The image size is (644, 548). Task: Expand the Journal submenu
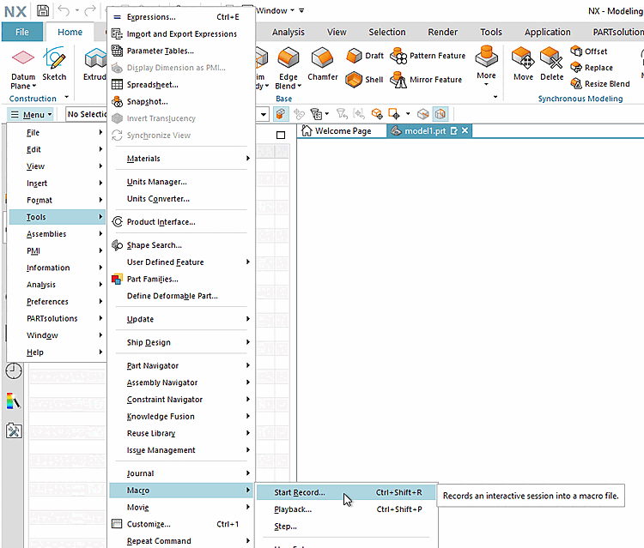180,473
